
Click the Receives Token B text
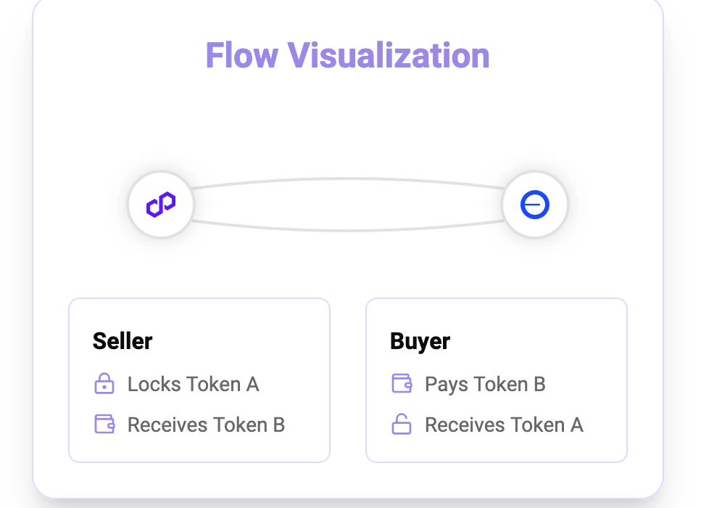coord(206,425)
